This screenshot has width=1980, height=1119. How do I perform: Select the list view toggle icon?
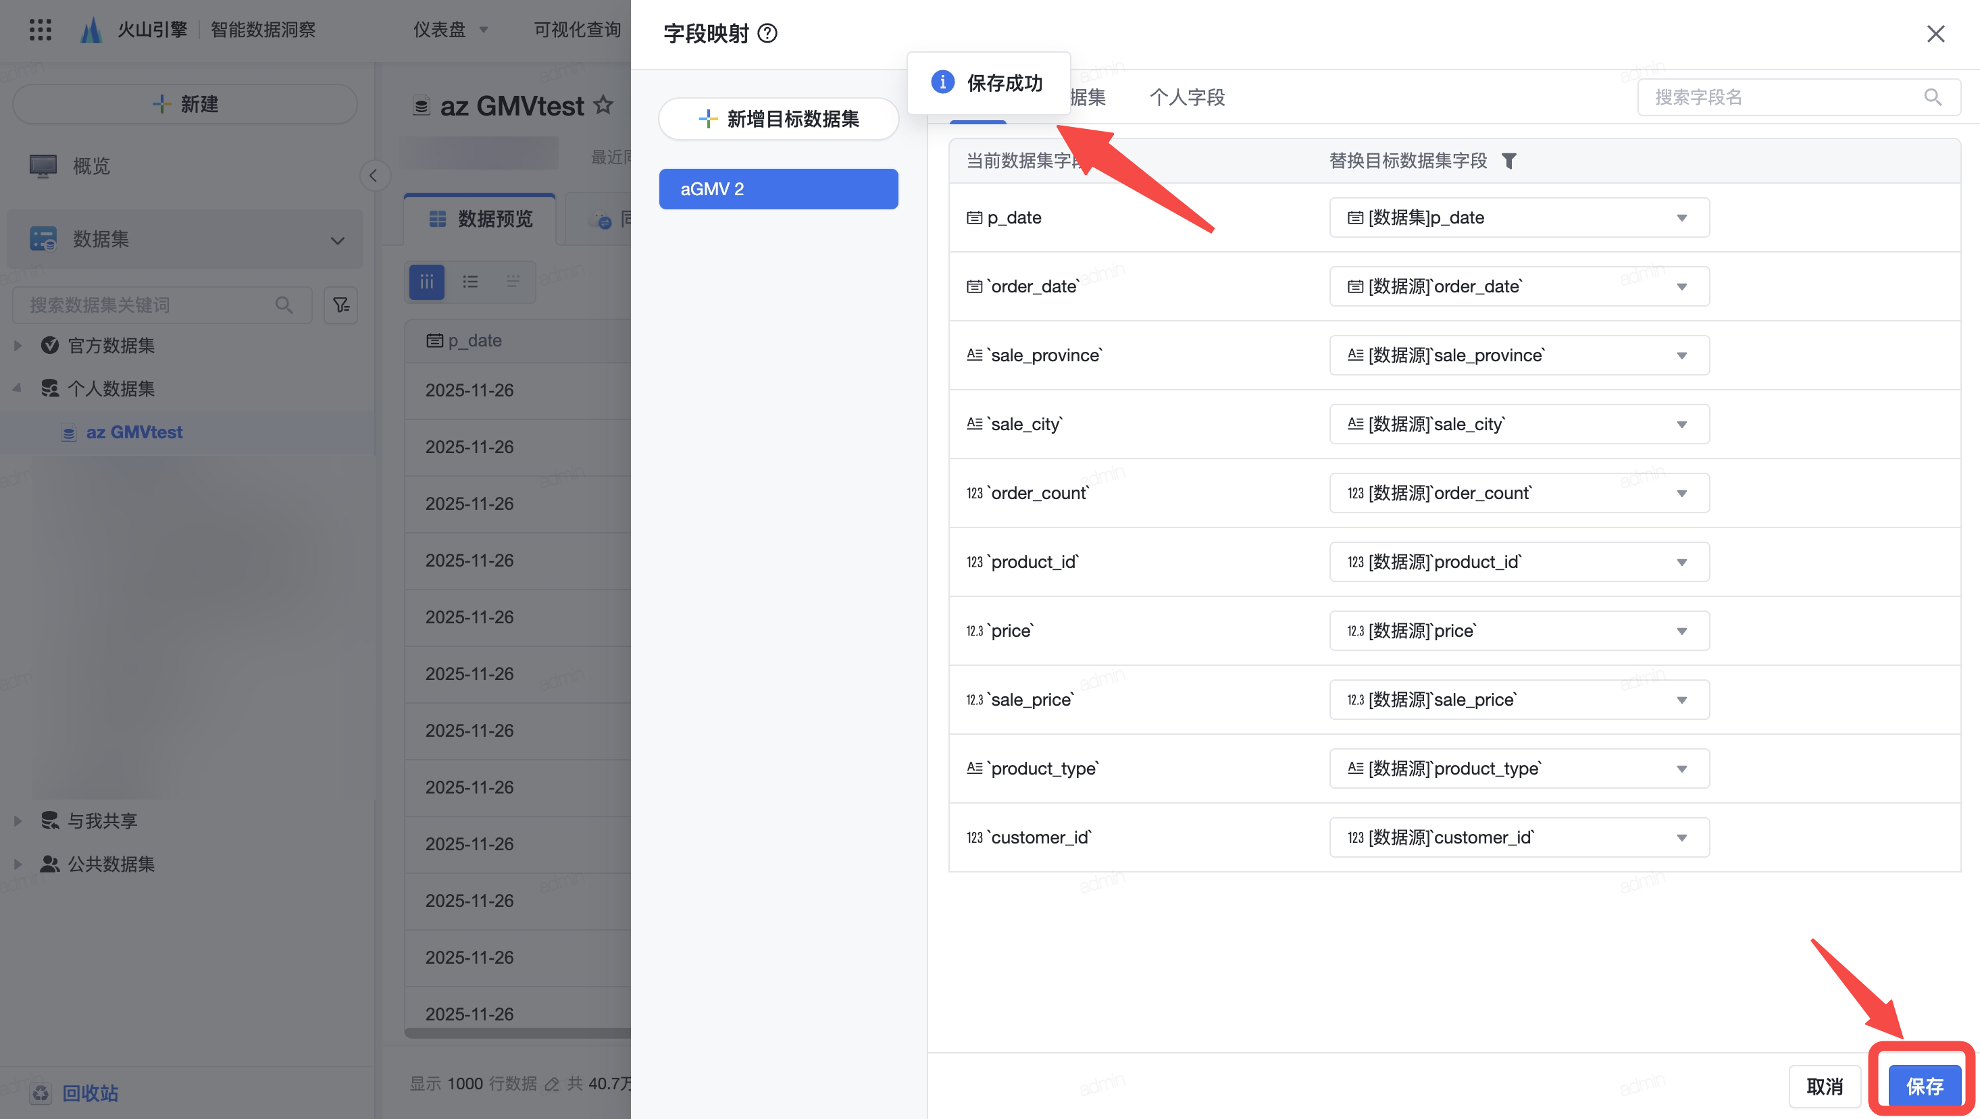470,282
